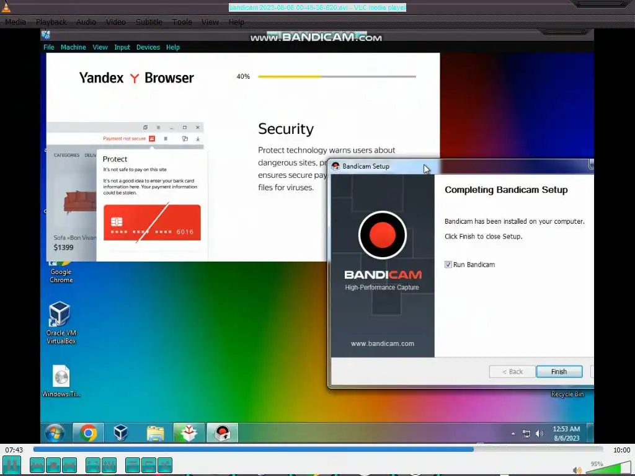Click VirtualBox cube in the taskbar
Image resolution: width=635 pixels, height=476 pixels.
pyautogui.click(x=121, y=433)
